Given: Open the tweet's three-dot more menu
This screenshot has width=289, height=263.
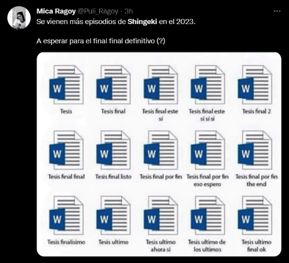Looking at the screenshot, I should tap(276, 11).
